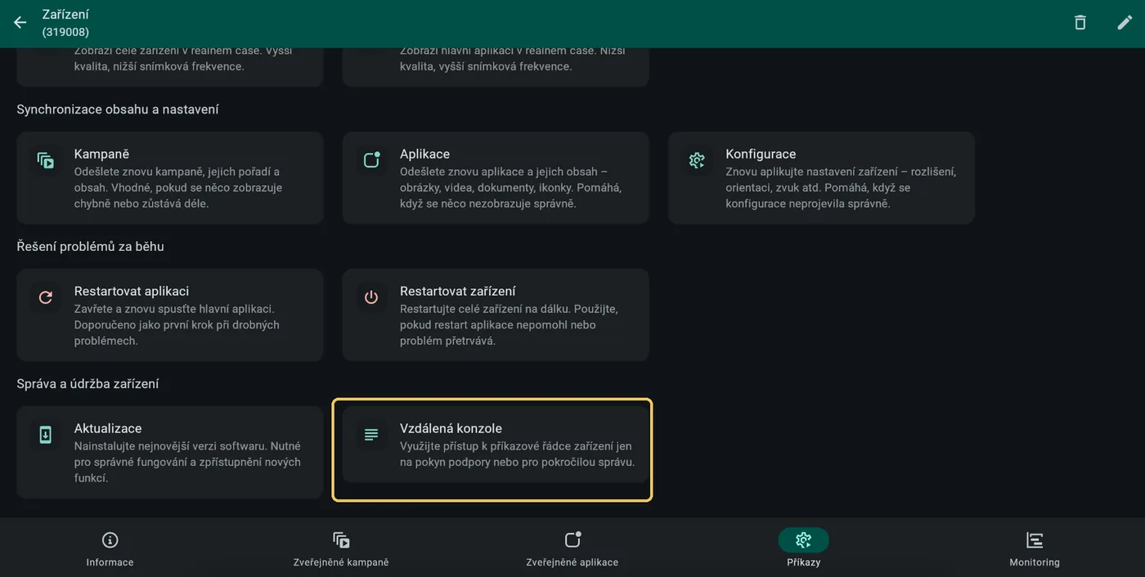Screen dimensions: 1145x577
Task: Click the Vzdálená konzole lines icon
Action: 371,435
